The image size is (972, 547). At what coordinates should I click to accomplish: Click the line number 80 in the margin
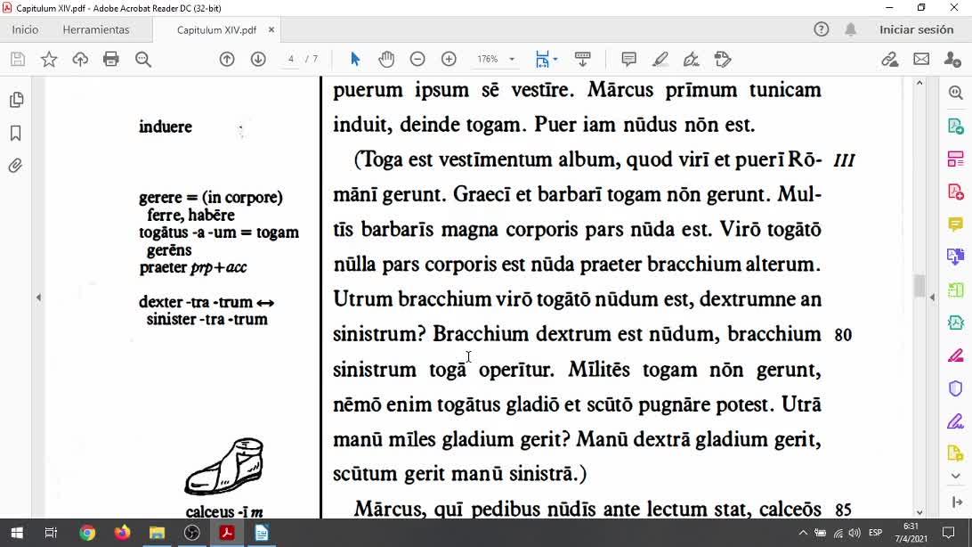(843, 335)
